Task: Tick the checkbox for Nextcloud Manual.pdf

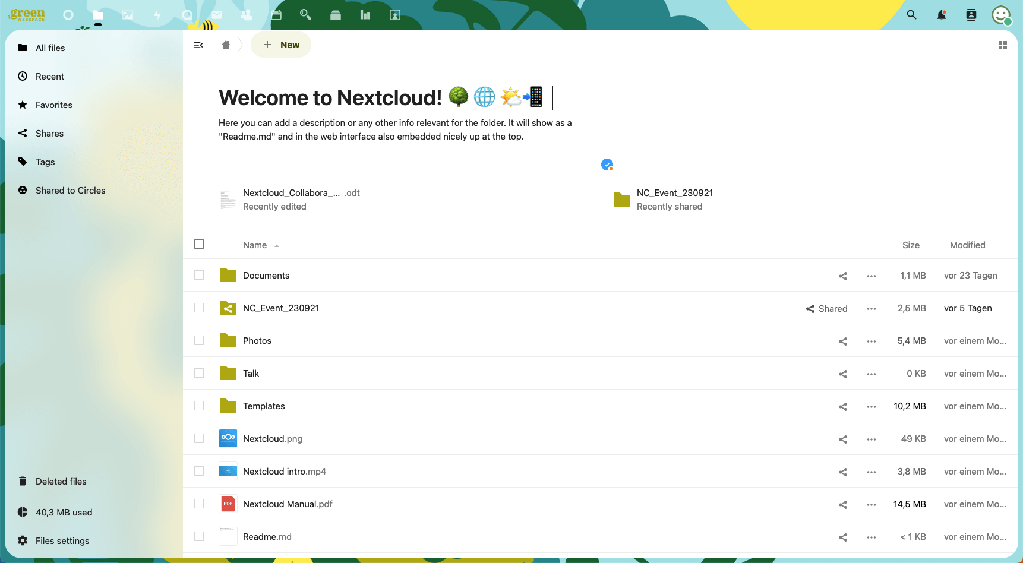Action: (x=199, y=504)
